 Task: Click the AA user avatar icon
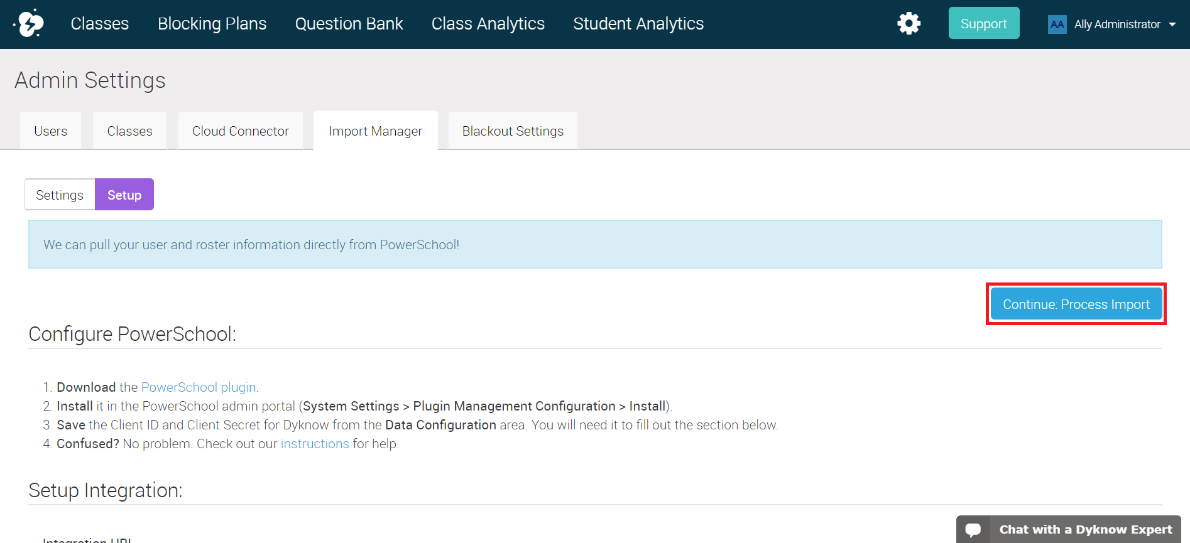(1057, 24)
